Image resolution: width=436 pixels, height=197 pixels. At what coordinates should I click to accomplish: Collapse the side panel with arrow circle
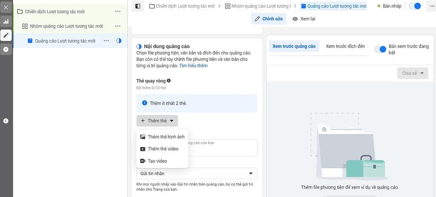tap(6, 121)
